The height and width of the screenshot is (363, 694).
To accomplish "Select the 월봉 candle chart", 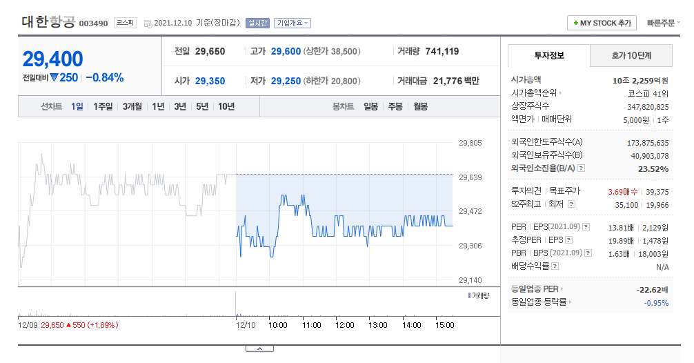I will pos(421,107).
